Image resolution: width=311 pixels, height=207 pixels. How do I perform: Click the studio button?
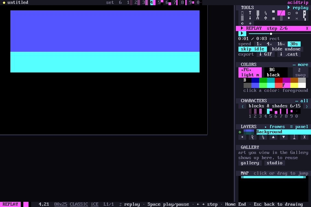point(274,163)
